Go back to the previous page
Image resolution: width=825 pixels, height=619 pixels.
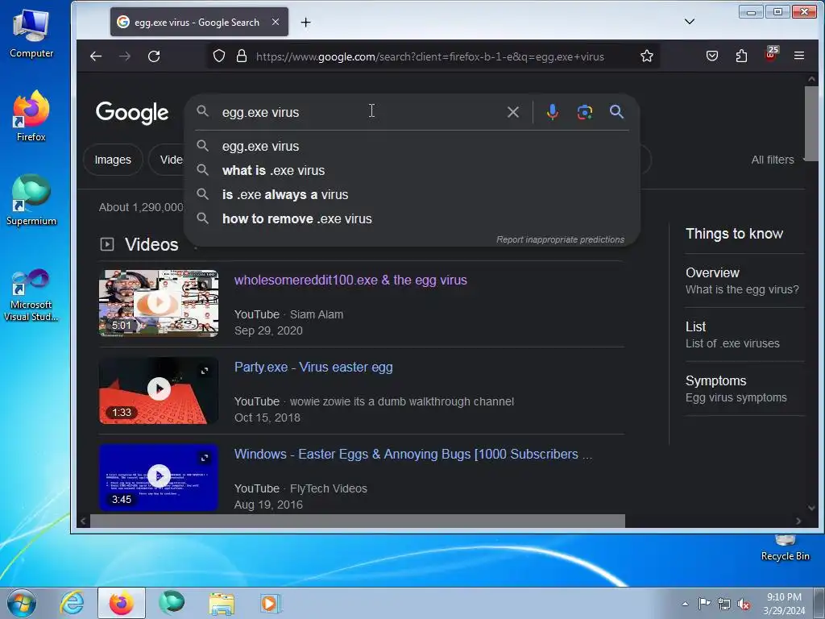point(96,56)
